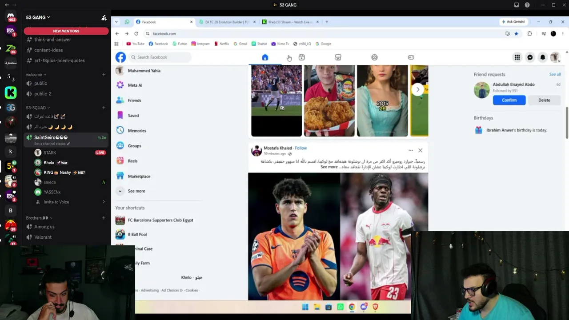
Task: Jump to NEW MENTIONS in Discord
Action: pos(66,31)
